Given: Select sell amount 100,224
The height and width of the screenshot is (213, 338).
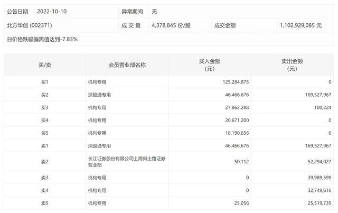Looking at the screenshot, I should coord(323,107).
